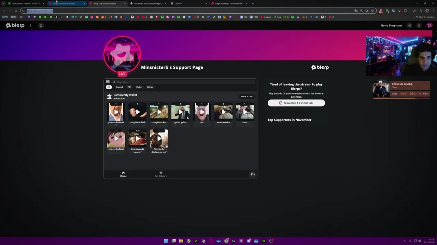Switch to Home tab in panel footer
Viewport: 437px width, 245px height.
[x=123, y=174]
